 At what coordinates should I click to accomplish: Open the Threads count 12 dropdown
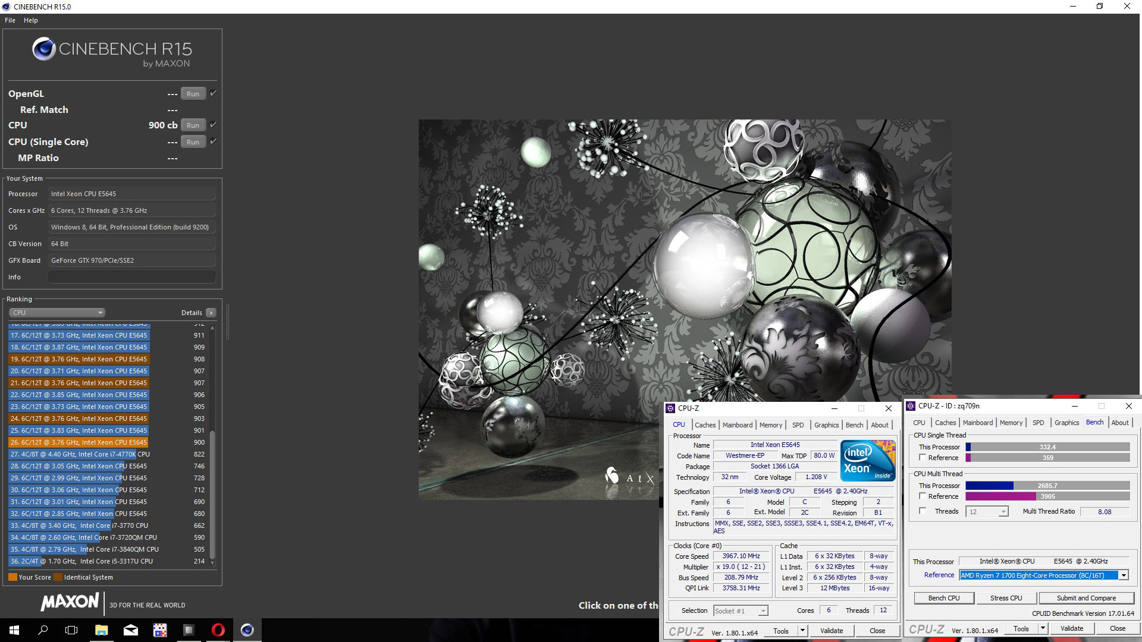pyautogui.click(x=987, y=512)
